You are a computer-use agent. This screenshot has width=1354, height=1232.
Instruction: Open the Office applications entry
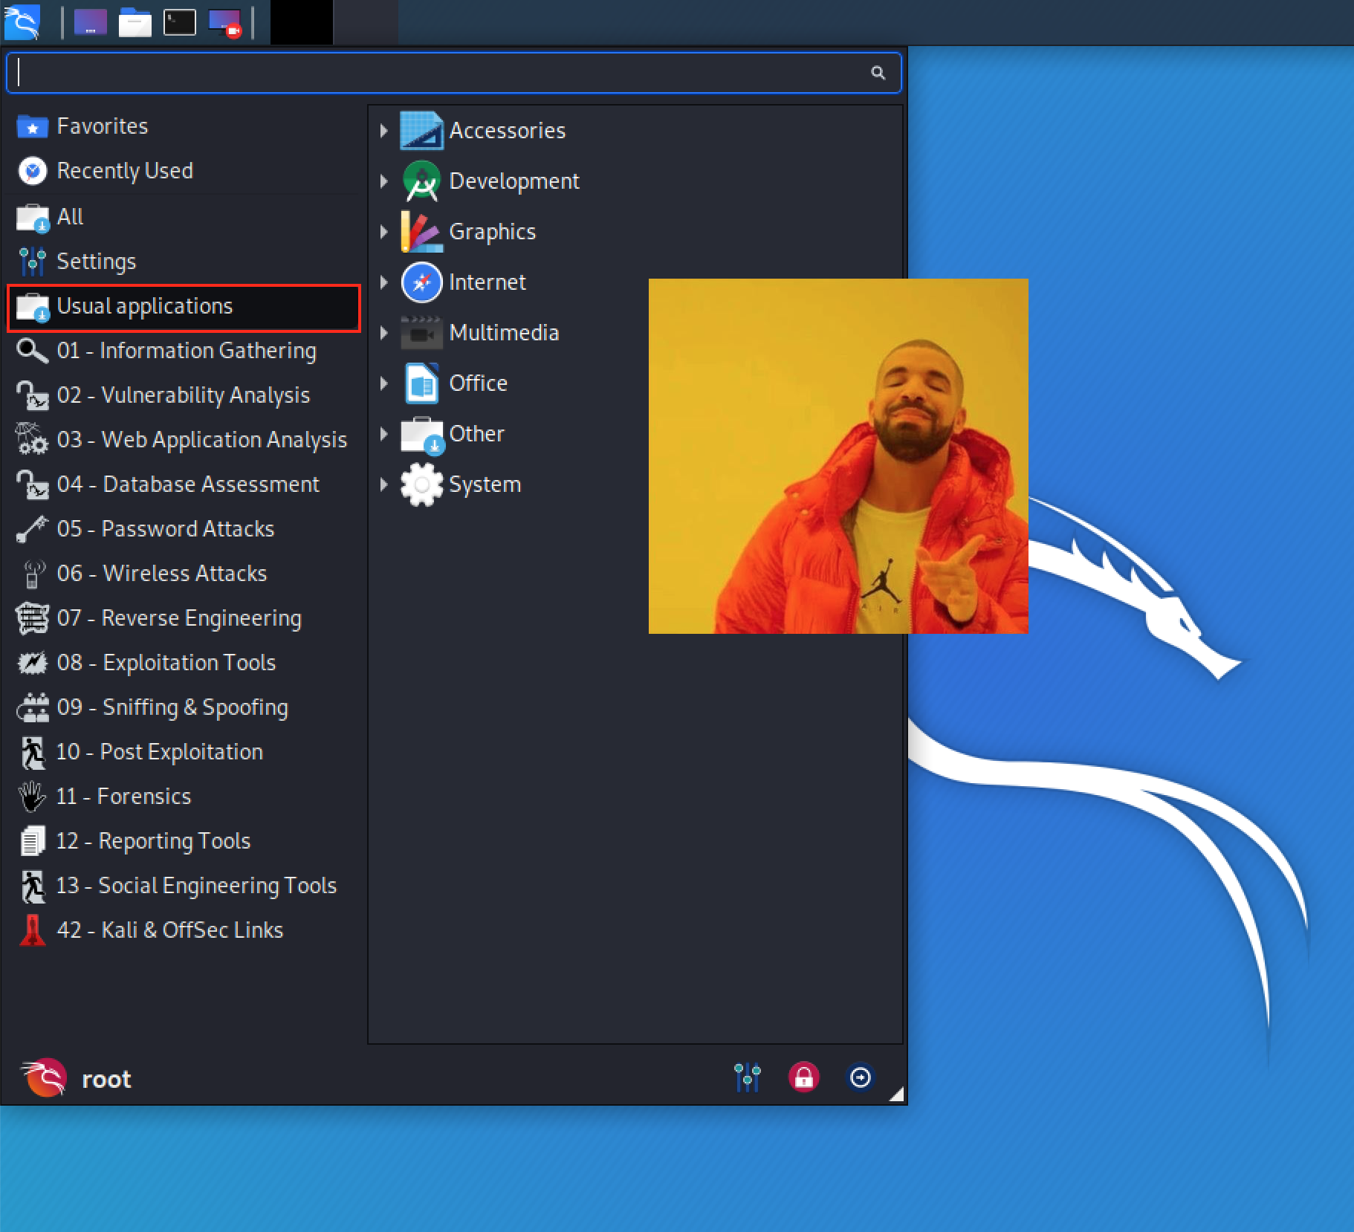(x=478, y=383)
